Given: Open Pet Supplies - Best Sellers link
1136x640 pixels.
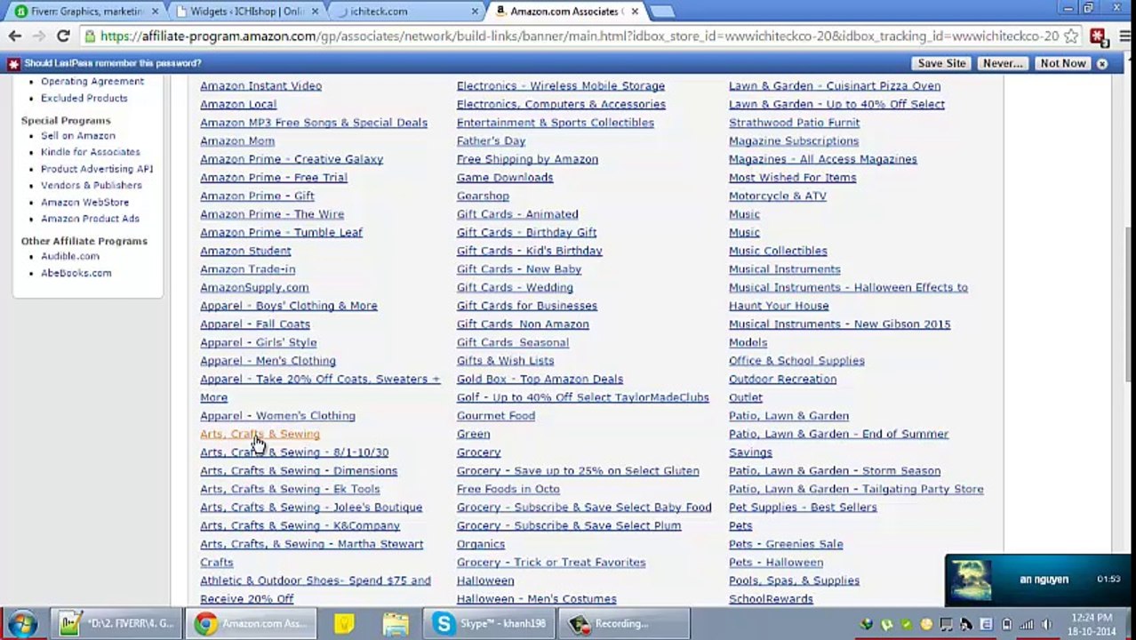Looking at the screenshot, I should coord(803,507).
